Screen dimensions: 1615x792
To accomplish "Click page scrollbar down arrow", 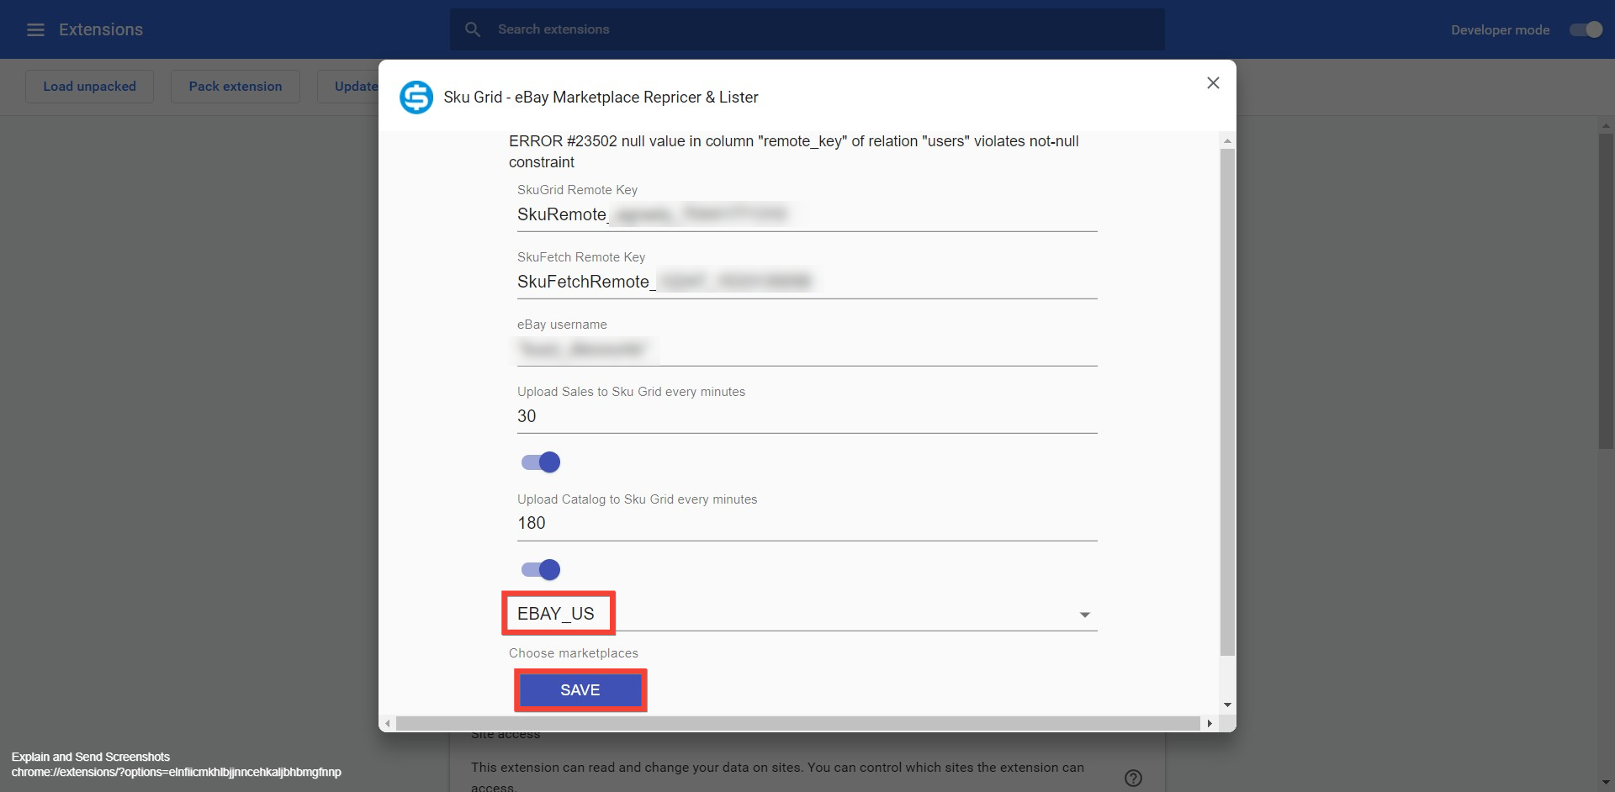I will [x=1606, y=784].
